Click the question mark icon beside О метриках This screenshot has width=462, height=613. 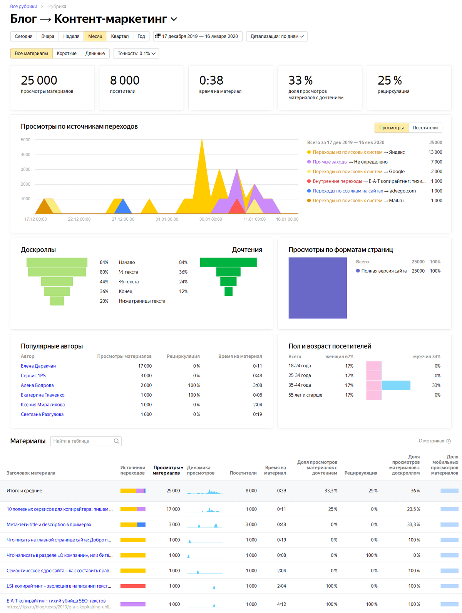click(x=449, y=441)
